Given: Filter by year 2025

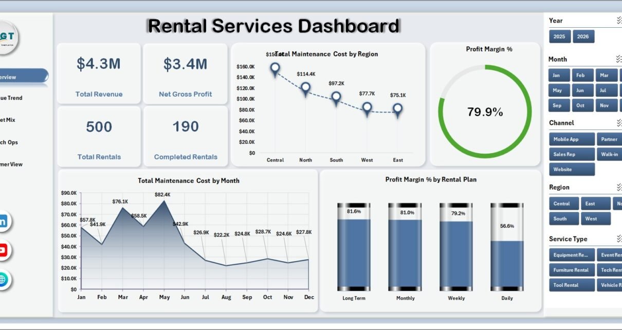Looking at the screenshot, I should pos(559,36).
